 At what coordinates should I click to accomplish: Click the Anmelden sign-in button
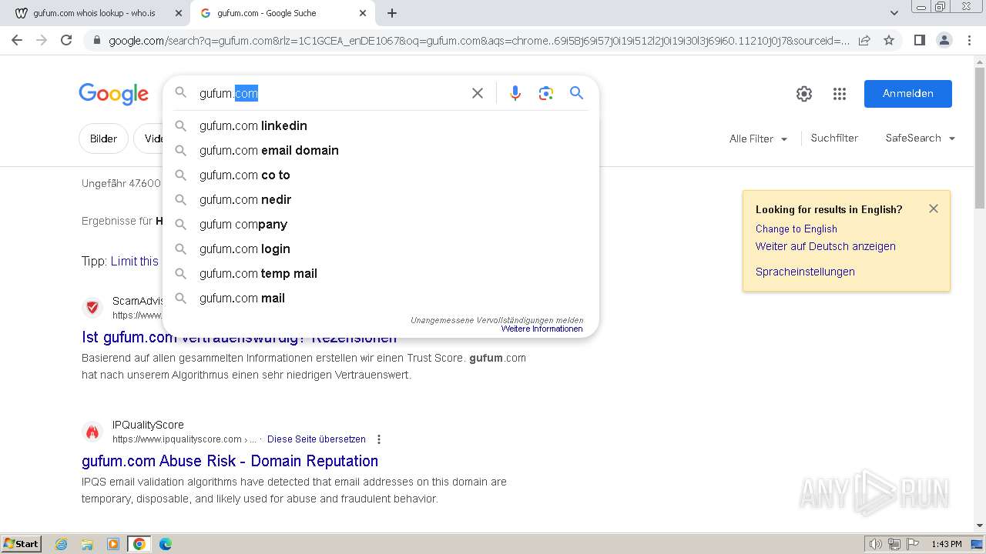tap(907, 93)
